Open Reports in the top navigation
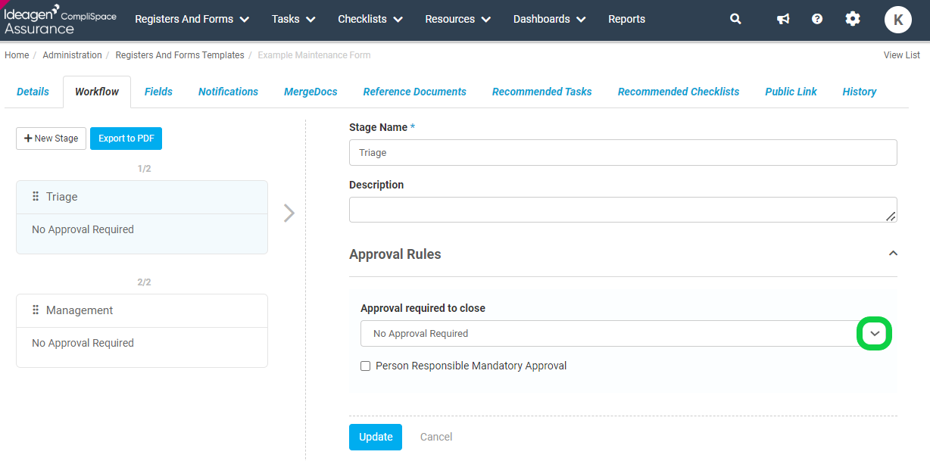 coord(627,19)
